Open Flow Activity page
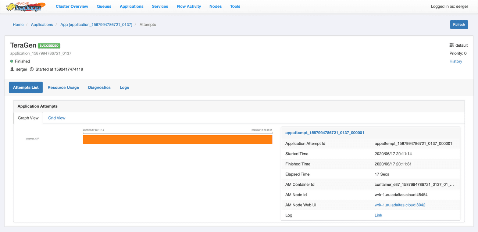Image resolution: width=478 pixels, height=232 pixels. pos(189,7)
